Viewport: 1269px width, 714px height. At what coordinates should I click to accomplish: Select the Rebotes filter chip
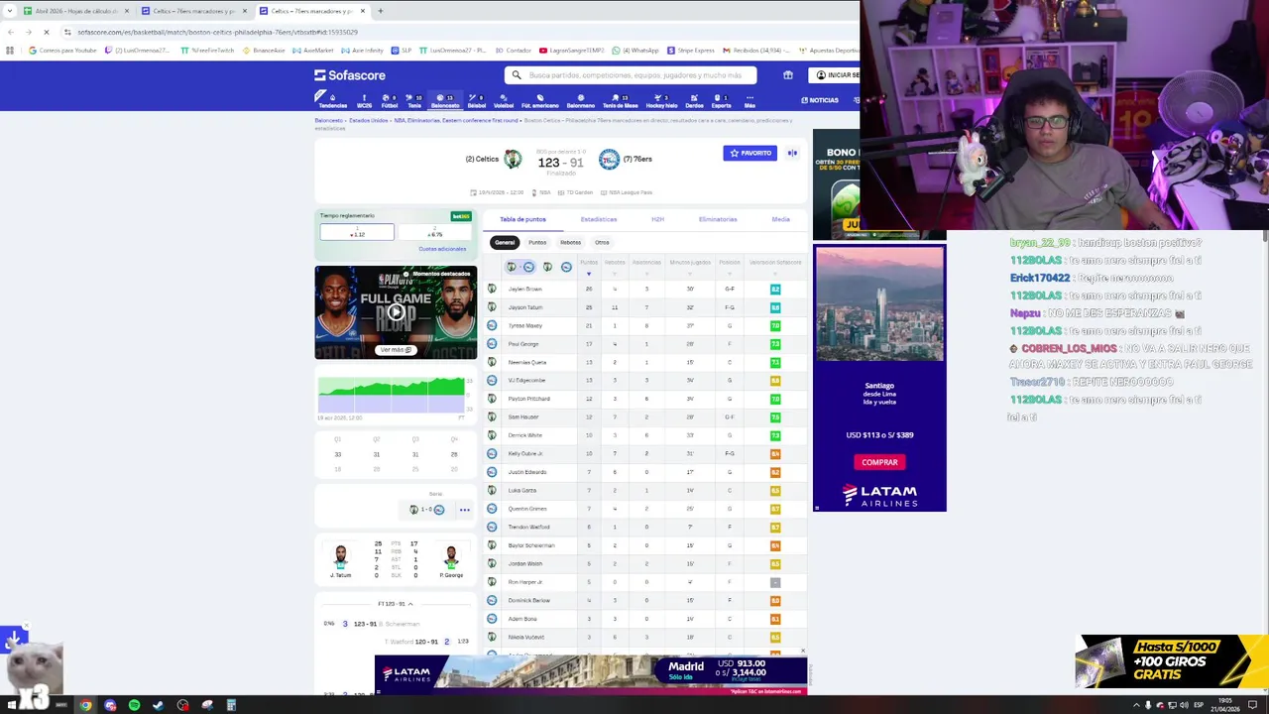coord(570,242)
